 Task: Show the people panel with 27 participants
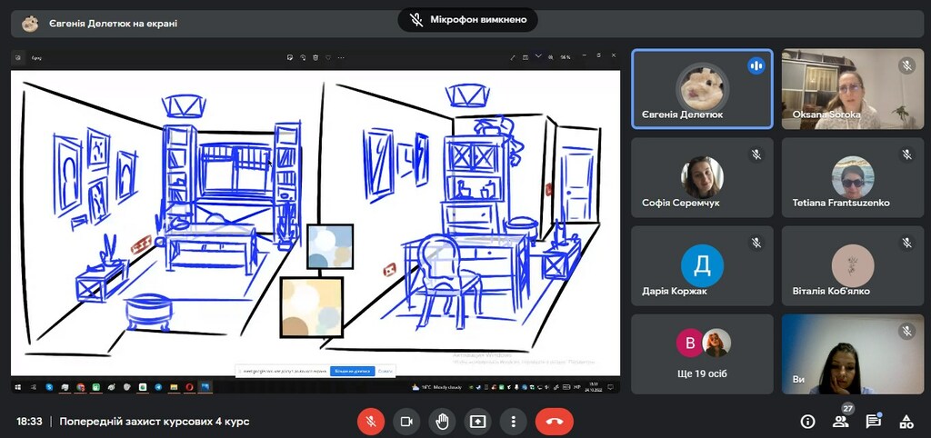point(840,422)
